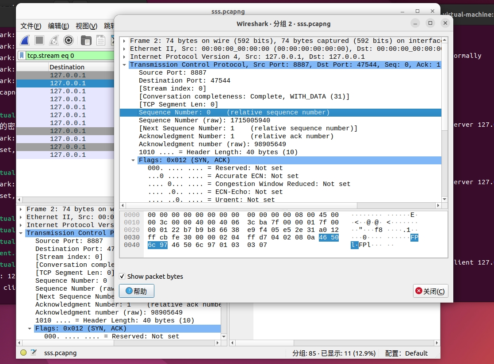Select Sequence Number: 0 highlighted row
Viewport: 494px width, 364px height.
coord(280,112)
